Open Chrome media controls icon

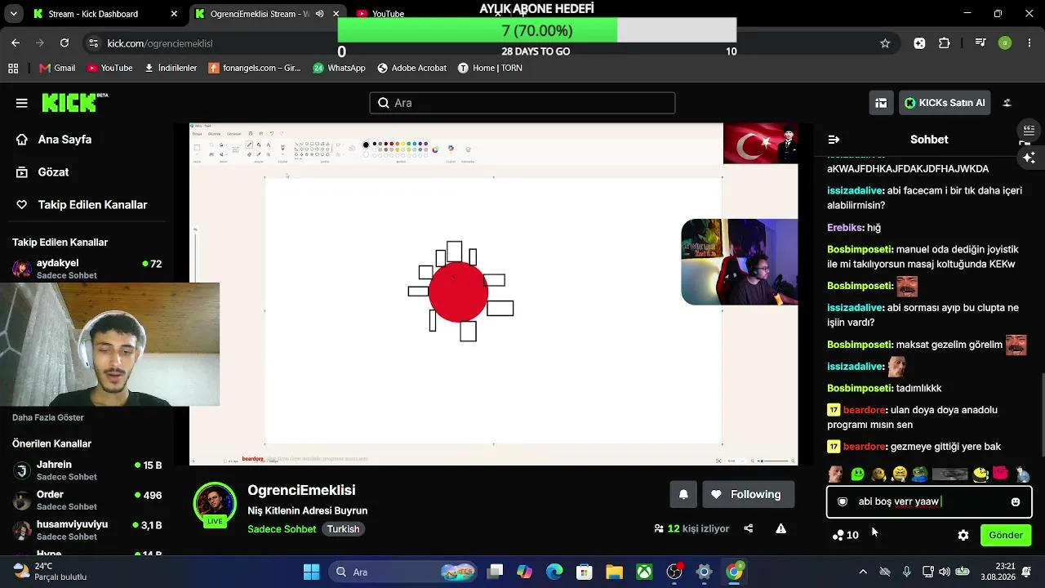click(x=981, y=43)
